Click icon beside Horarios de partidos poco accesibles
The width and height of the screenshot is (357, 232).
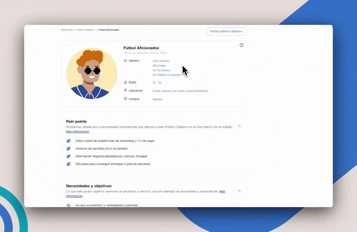(68, 149)
